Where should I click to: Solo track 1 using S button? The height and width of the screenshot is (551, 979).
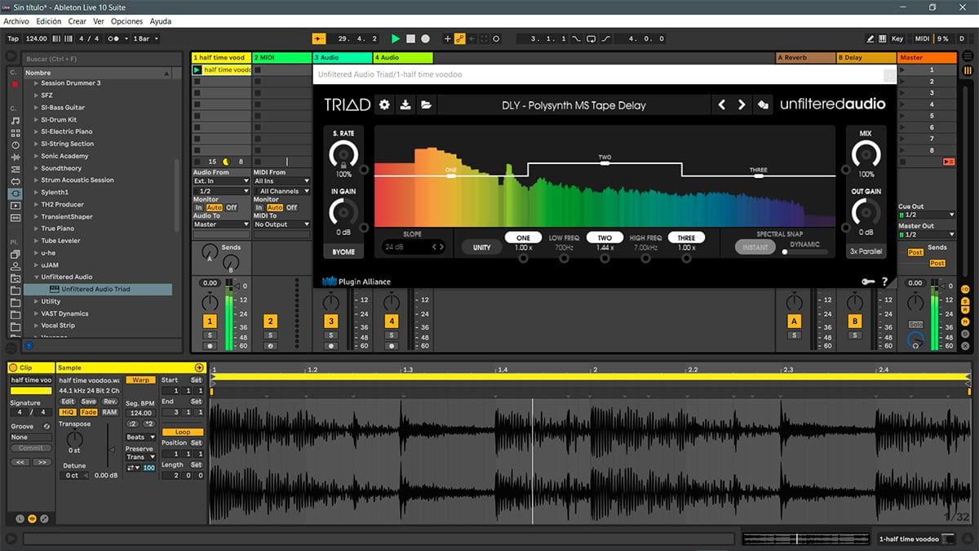210,335
